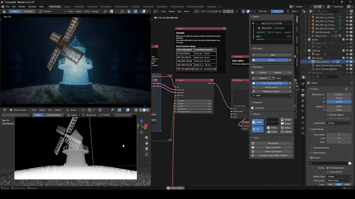Click the hand pan icon in 3D viewport

pyautogui.click(x=146, y=143)
